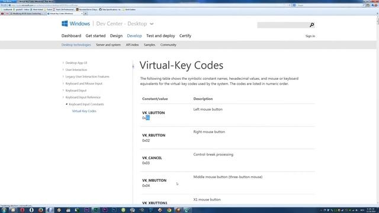Click the highlighted 0x01 value
Screen dimensions: 379x213
pos(146,118)
